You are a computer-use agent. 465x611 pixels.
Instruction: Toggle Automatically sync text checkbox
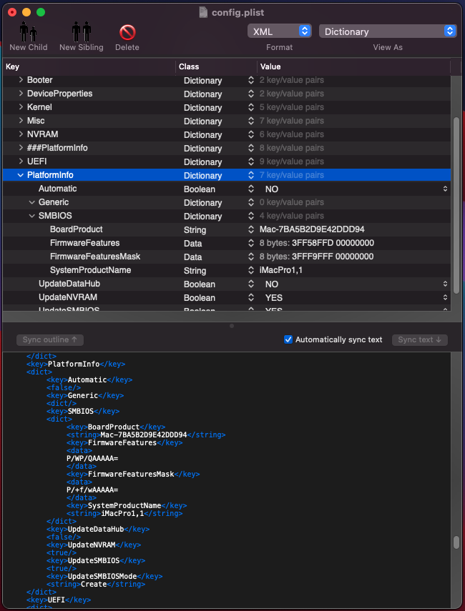[288, 339]
